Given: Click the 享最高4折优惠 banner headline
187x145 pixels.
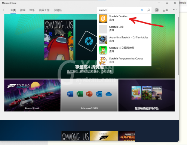Looking at the screenshot, I should pos(89,67).
